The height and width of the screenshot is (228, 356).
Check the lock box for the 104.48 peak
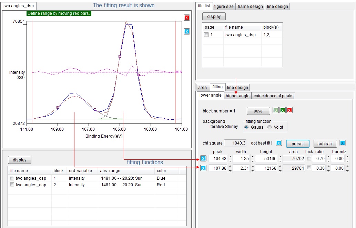309,159
